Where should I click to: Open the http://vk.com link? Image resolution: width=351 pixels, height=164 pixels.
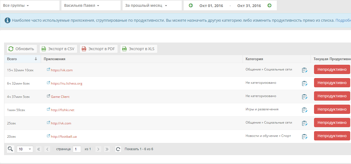(x=61, y=123)
